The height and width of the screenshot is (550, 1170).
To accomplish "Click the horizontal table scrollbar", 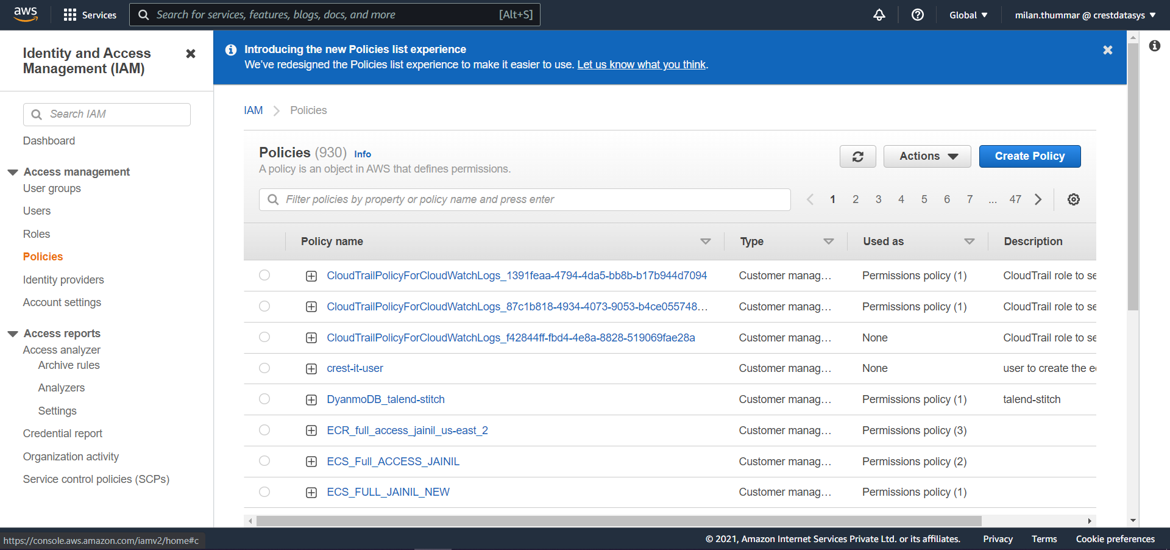I will (x=619, y=521).
